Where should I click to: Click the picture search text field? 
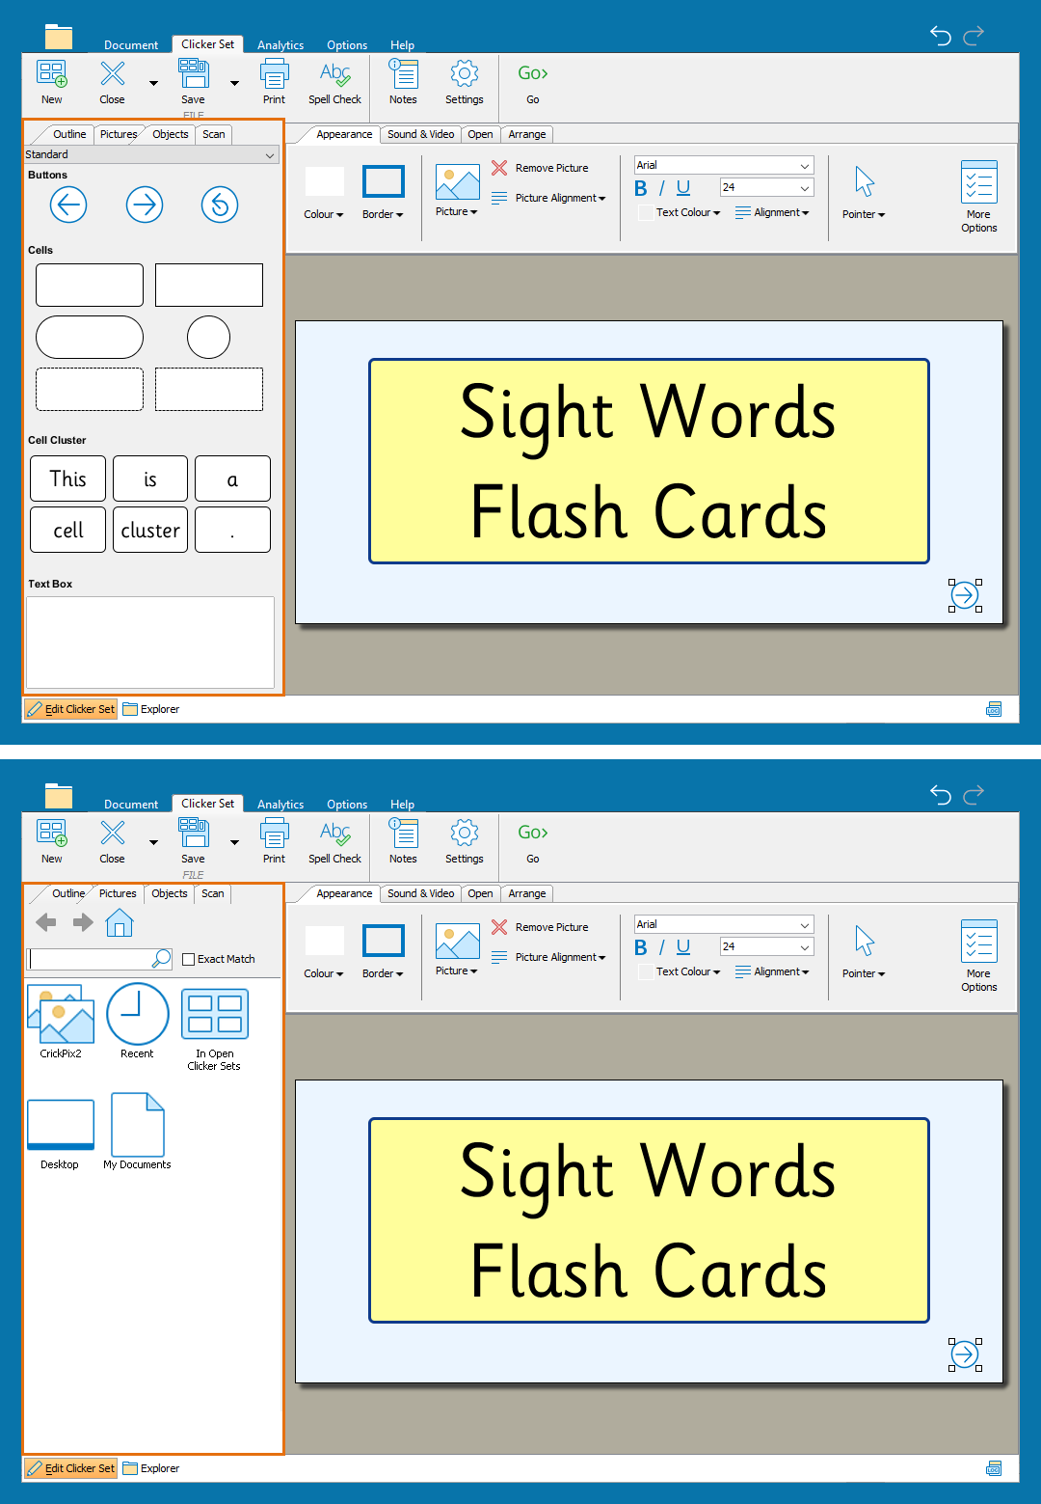(89, 959)
